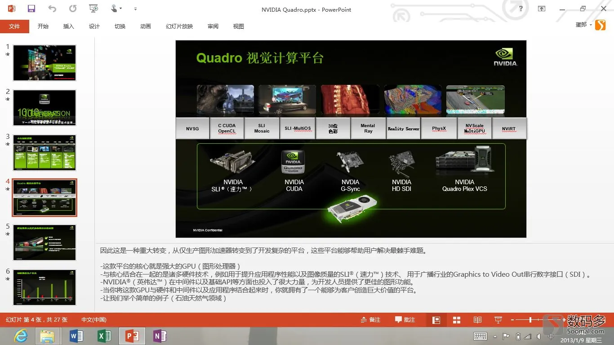The height and width of the screenshot is (345, 614).
Task: Open Customize Quick Access Toolbar dropdown
Action: pos(135,9)
